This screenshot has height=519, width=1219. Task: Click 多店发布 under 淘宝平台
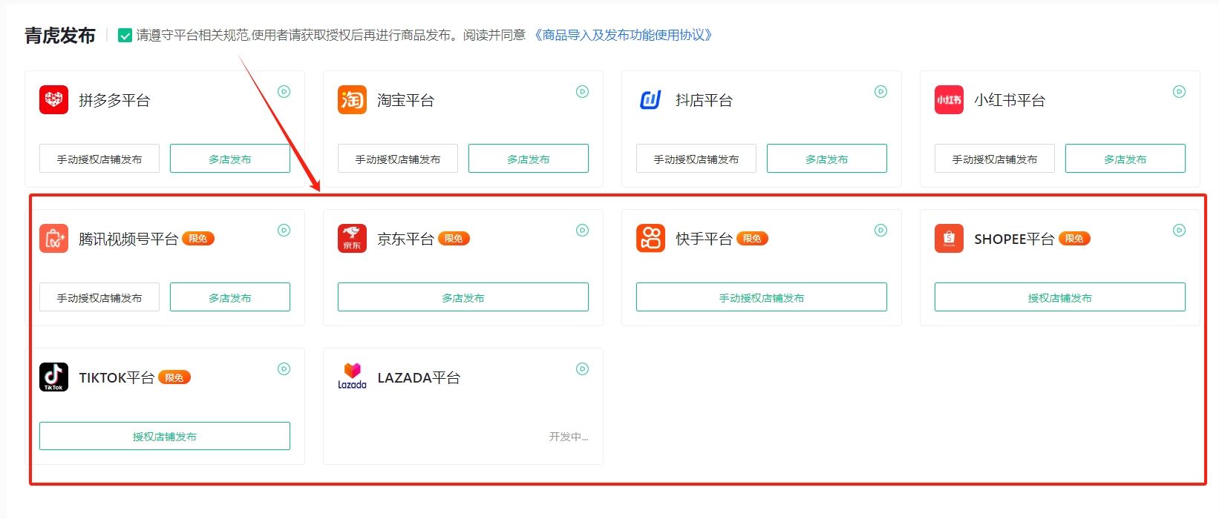[x=529, y=159]
